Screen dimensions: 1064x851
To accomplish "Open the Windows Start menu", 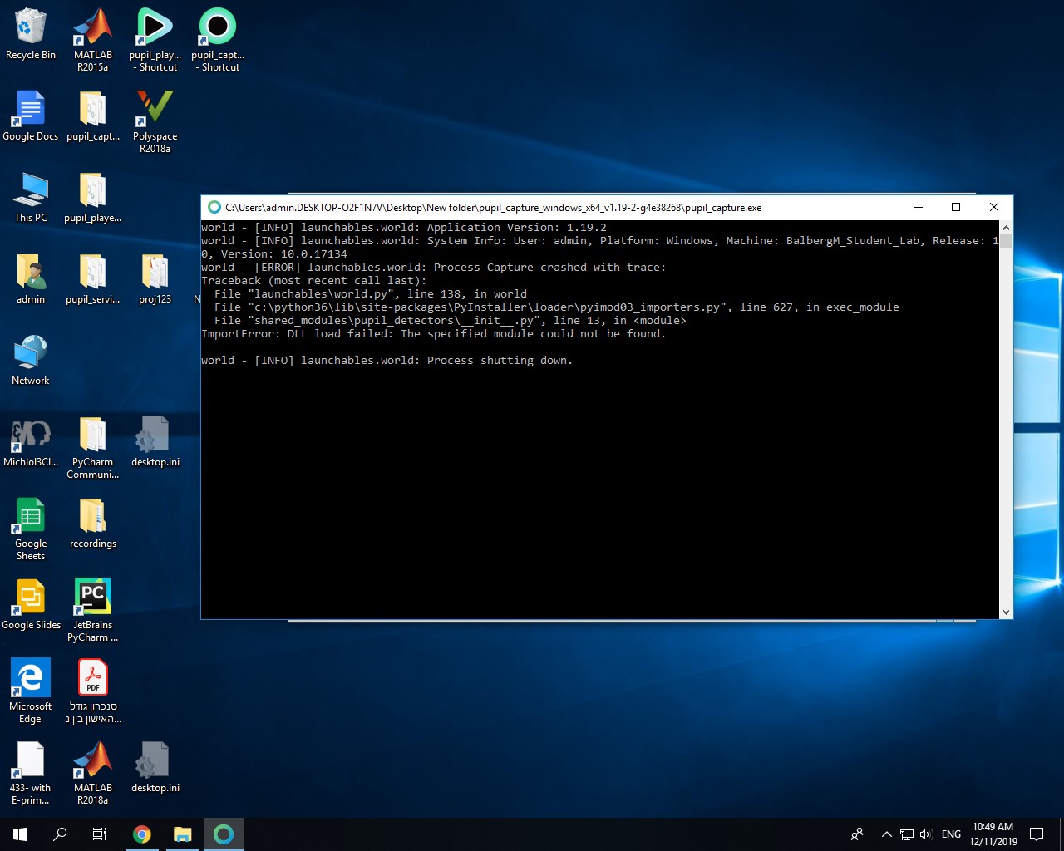I will click(20, 834).
